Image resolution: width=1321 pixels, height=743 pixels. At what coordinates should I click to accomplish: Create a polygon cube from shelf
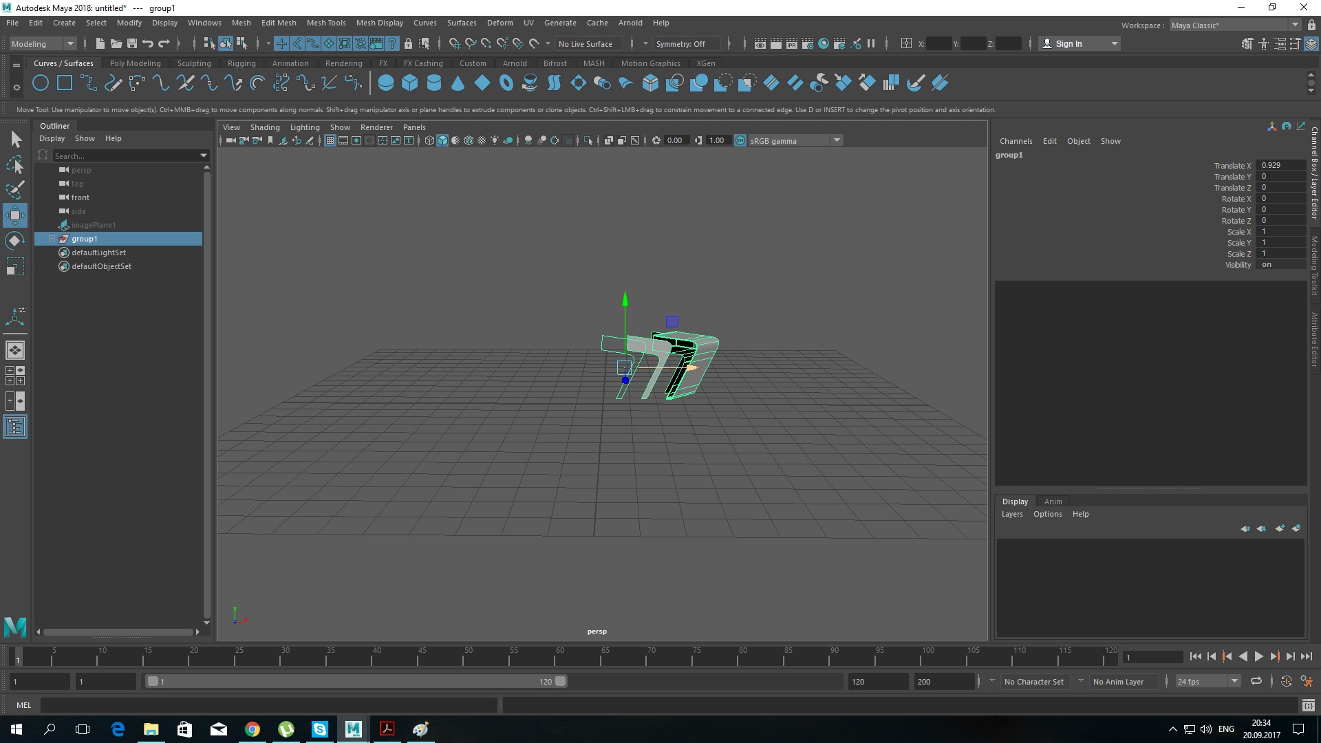pyautogui.click(x=410, y=83)
